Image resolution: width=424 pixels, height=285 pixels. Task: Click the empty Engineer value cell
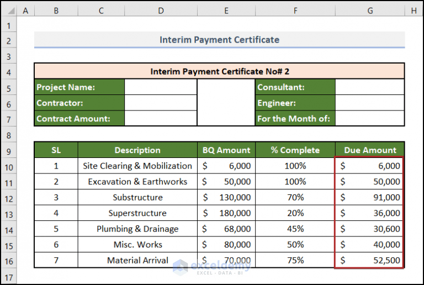[370, 103]
